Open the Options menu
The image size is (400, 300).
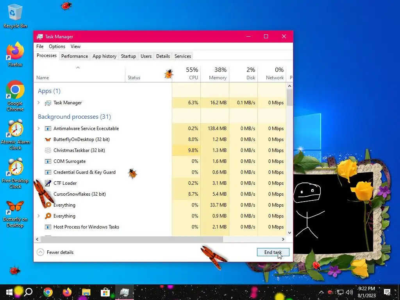(57, 46)
